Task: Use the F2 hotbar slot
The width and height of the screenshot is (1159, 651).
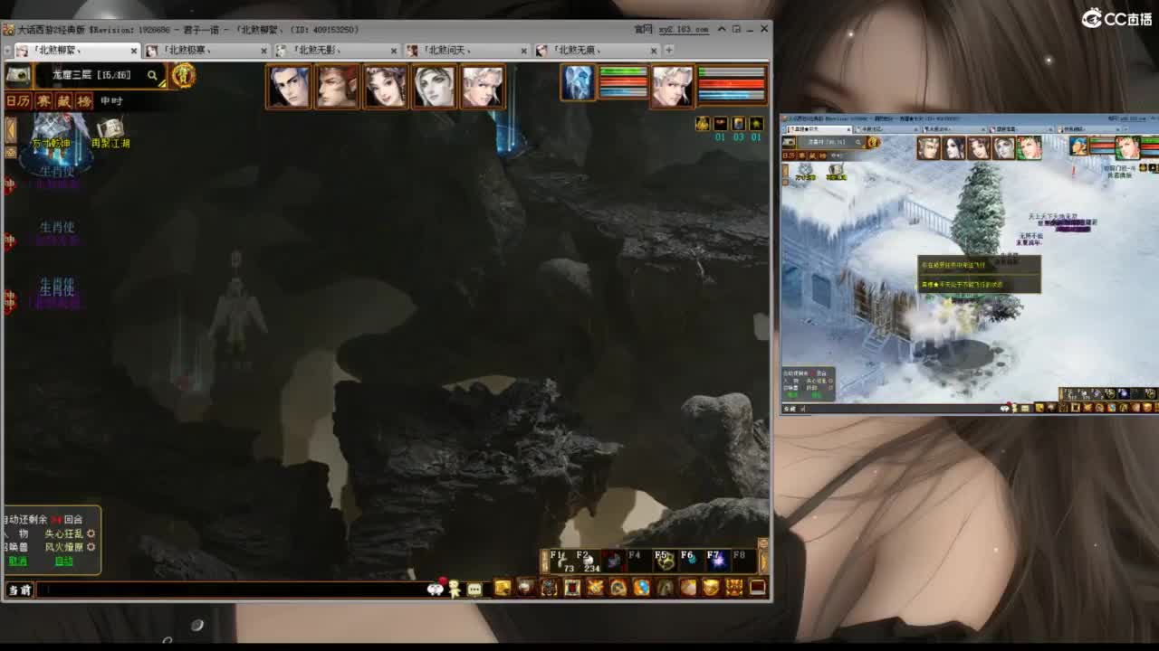Action: coord(588,561)
